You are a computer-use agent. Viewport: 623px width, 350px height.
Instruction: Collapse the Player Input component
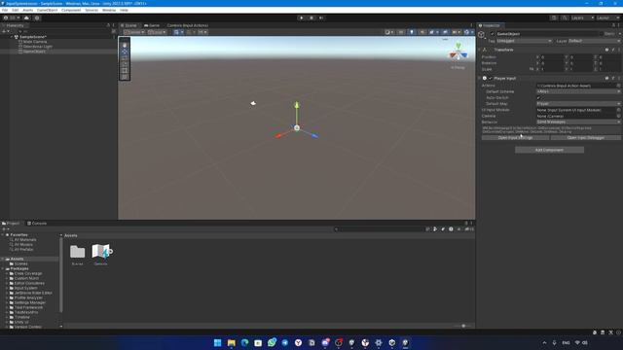coord(480,78)
